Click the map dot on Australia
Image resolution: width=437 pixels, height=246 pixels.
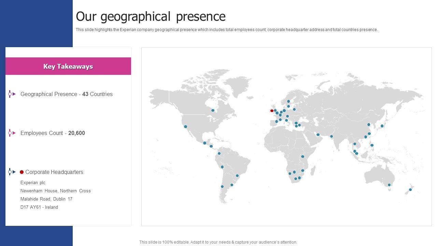pyautogui.click(x=389, y=185)
